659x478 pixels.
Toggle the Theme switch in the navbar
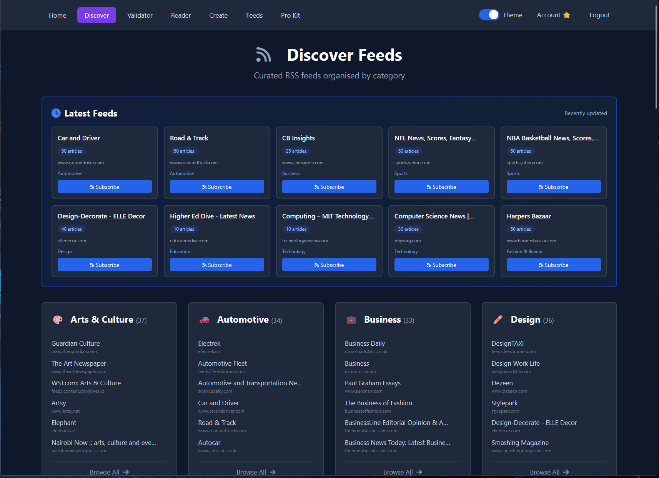tap(489, 15)
